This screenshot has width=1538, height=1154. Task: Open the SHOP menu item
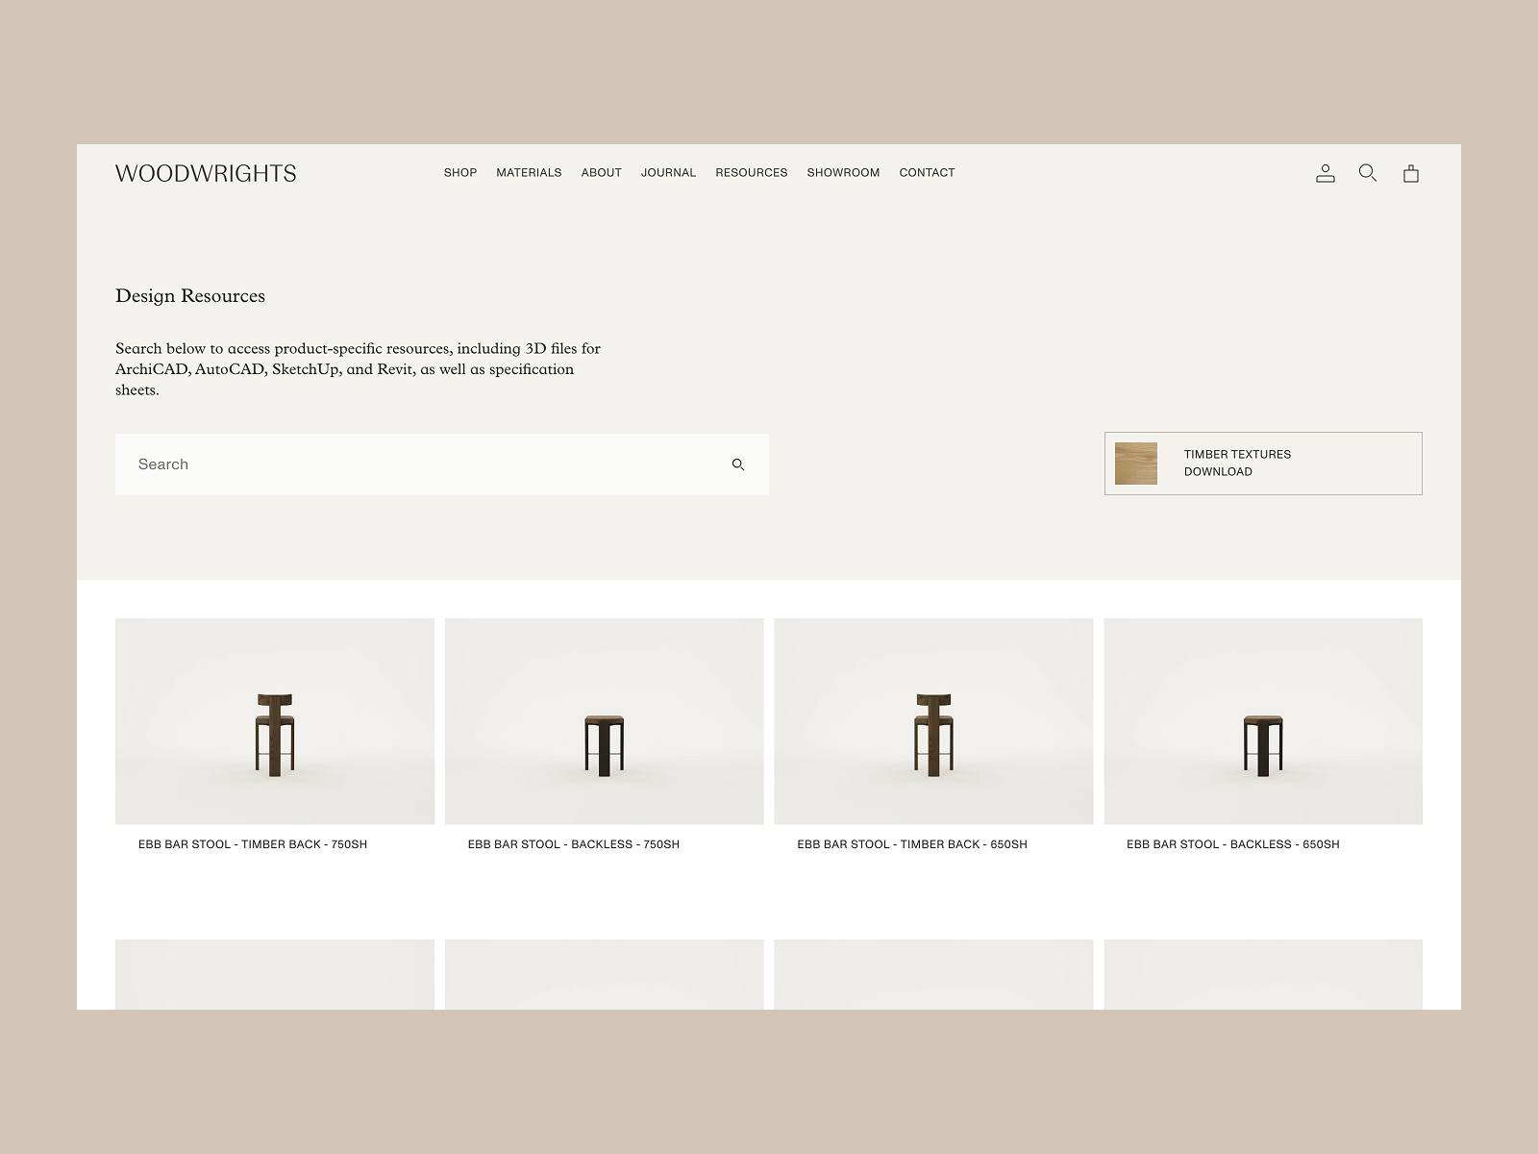tap(460, 173)
